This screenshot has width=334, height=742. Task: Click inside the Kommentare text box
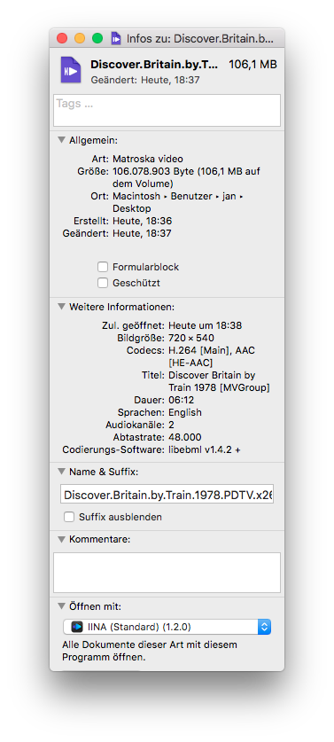pos(167,573)
